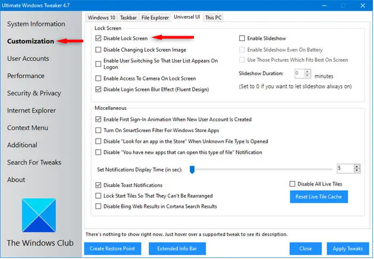The height and width of the screenshot is (259, 374).
Task: Click Apply Tweaks button
Action: 348,249
